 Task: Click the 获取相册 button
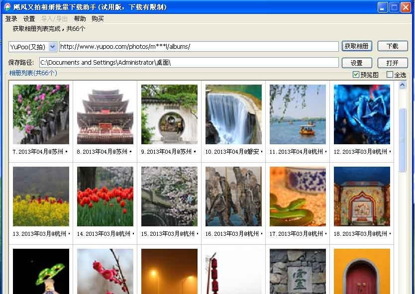coord(356,46)
